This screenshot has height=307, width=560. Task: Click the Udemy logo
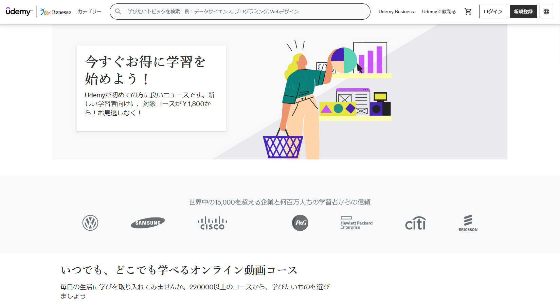tap(19, 12)
